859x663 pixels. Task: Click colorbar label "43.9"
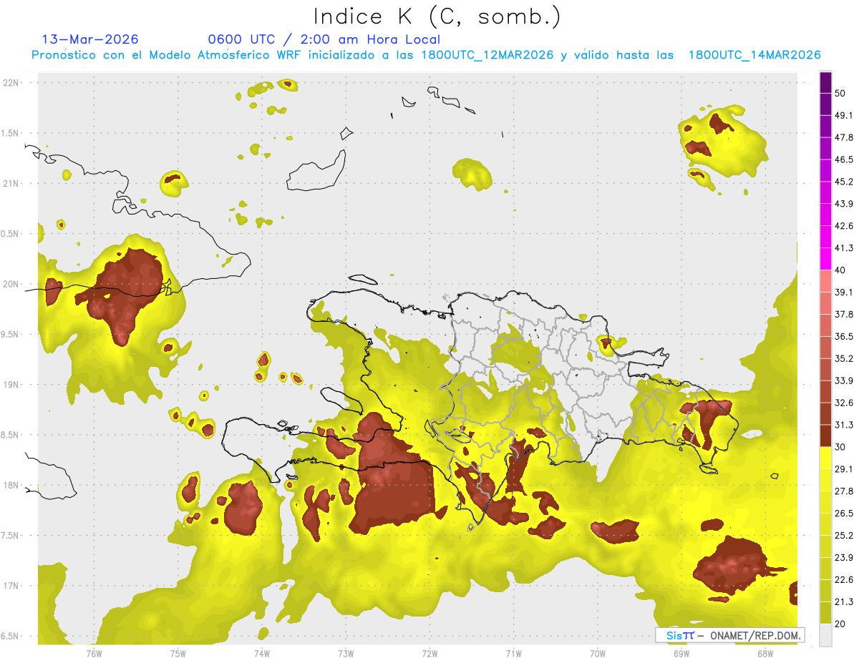click(844, 204)
